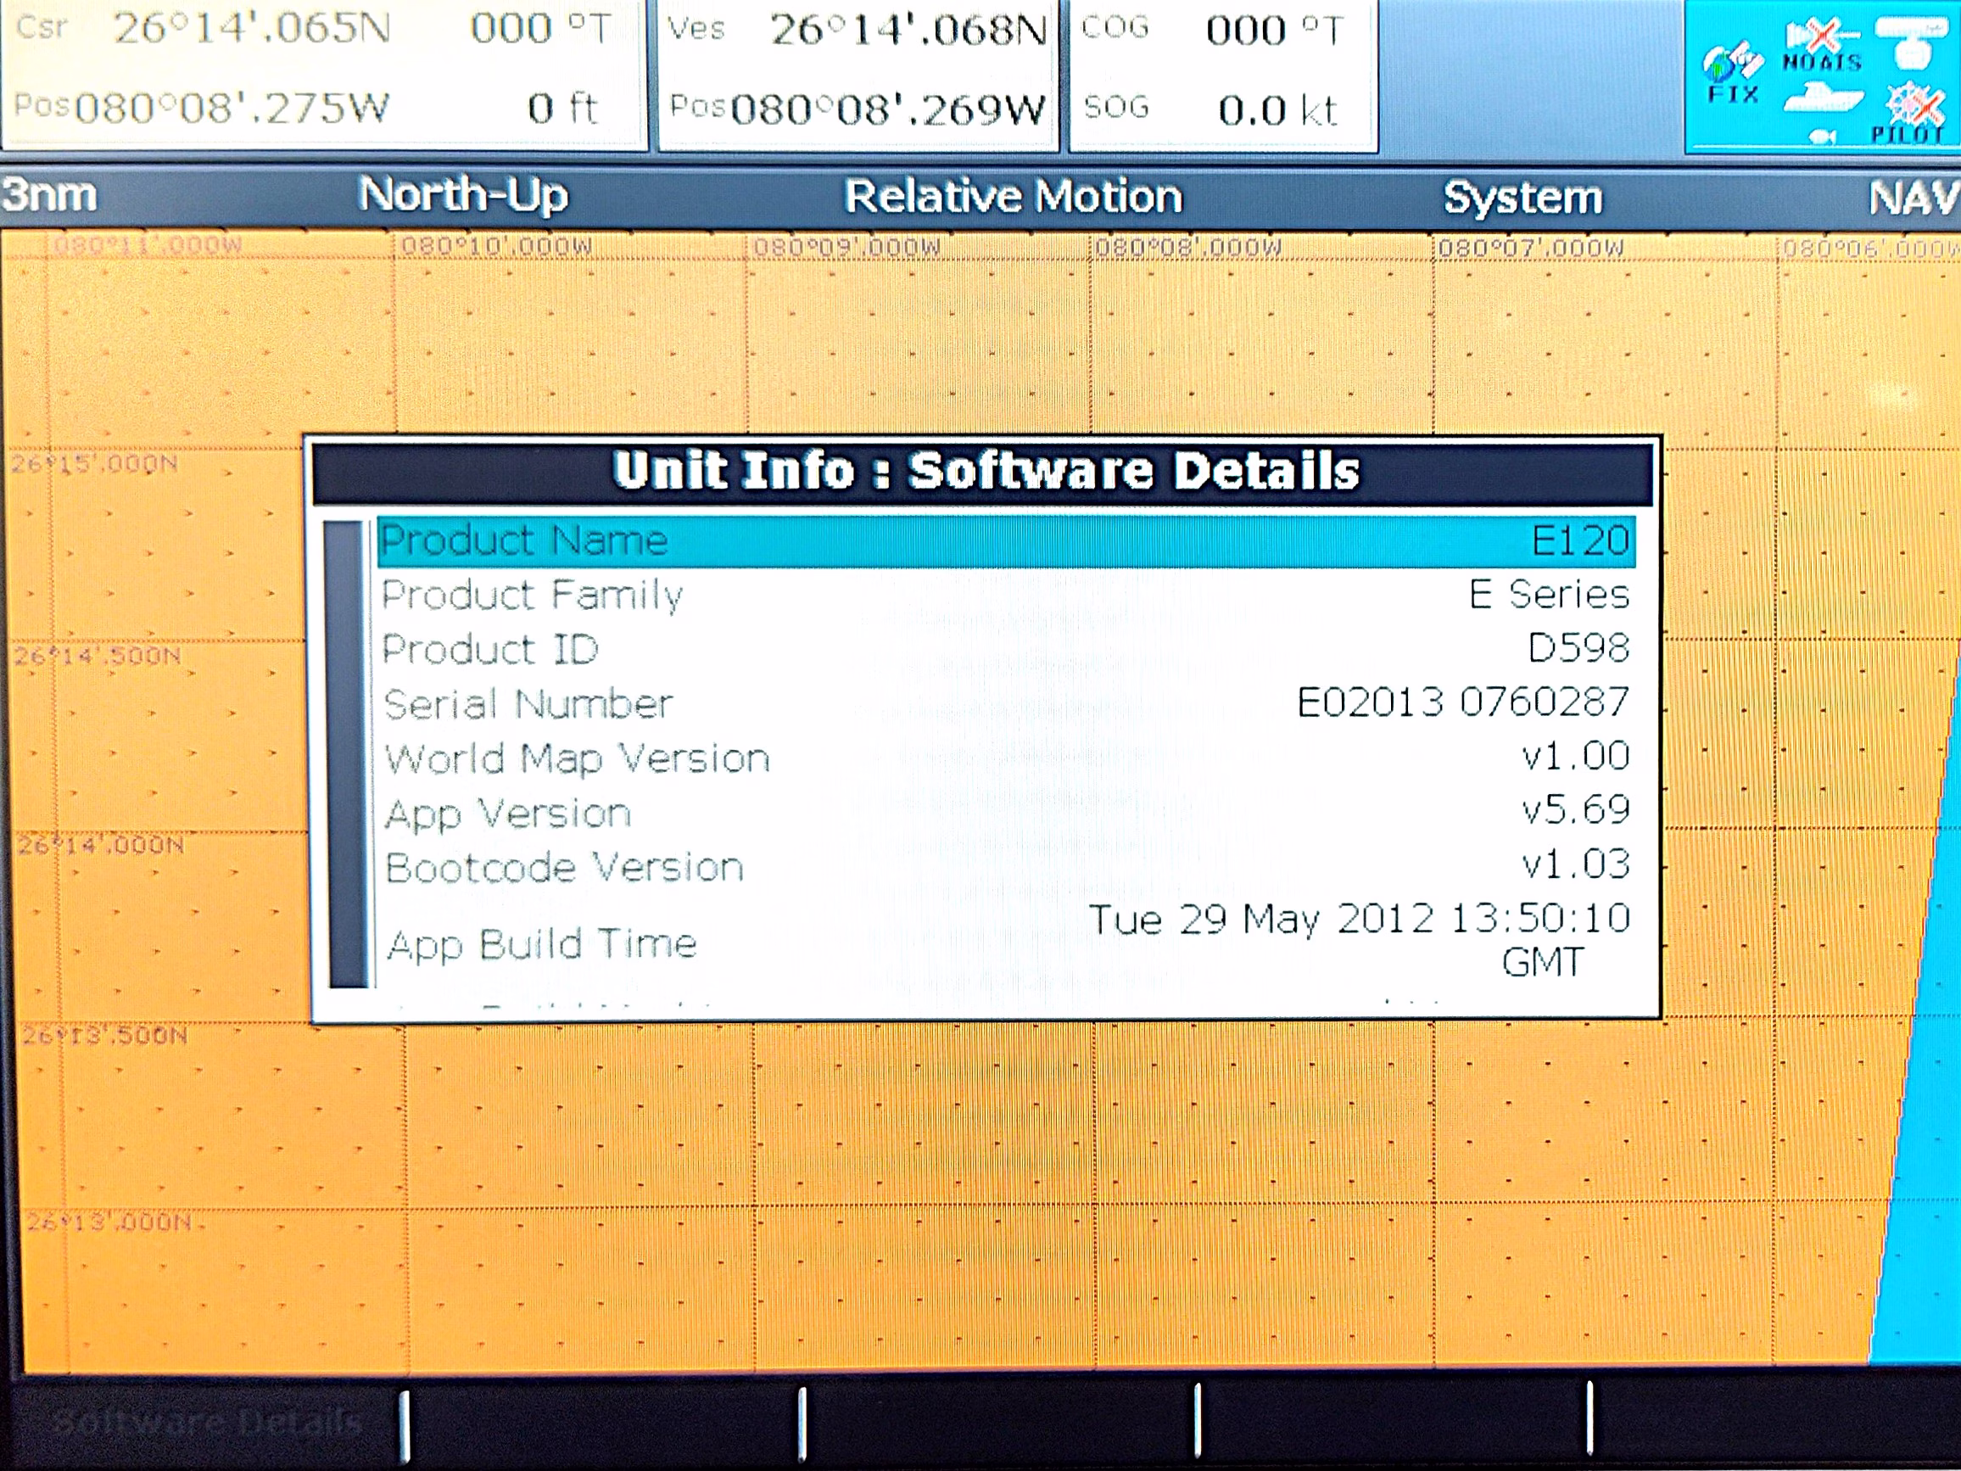Click the dialog's vertical scrollbar
Screen dimensions: 1961x1471
[x=347, y=753]
